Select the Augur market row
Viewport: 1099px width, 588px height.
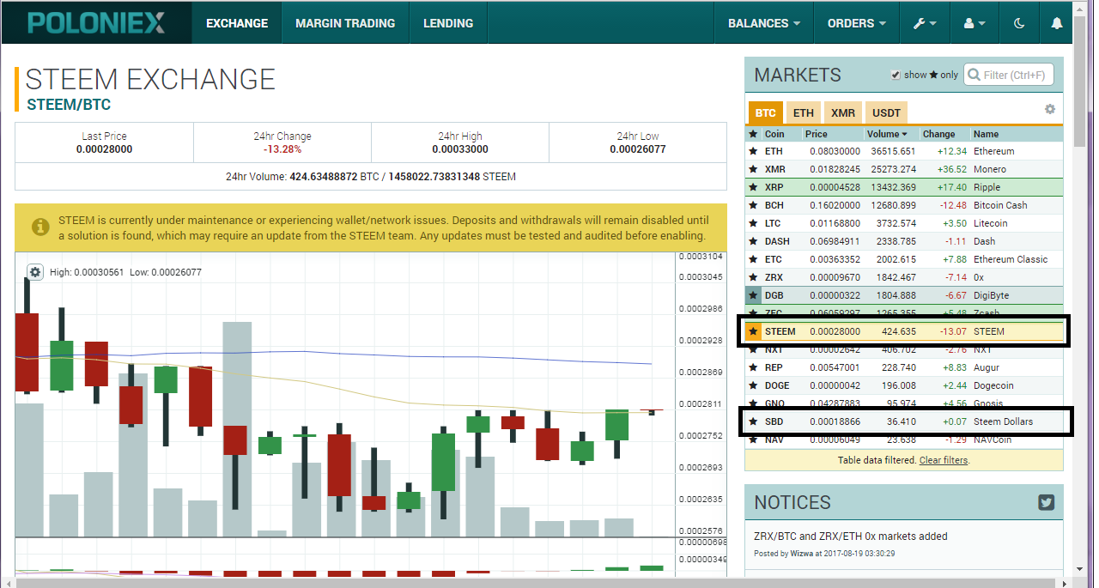click(905, 367)
